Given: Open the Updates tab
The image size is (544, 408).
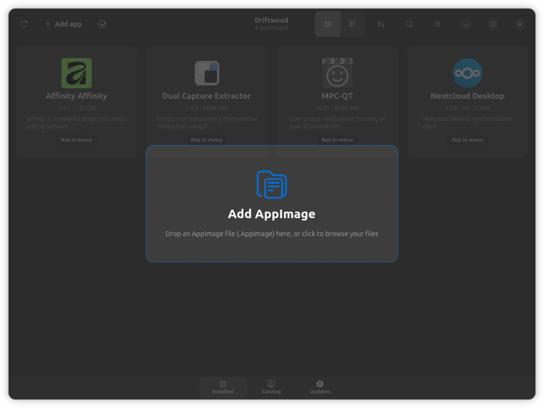Looking at the screenshot, I should [320, 387].
